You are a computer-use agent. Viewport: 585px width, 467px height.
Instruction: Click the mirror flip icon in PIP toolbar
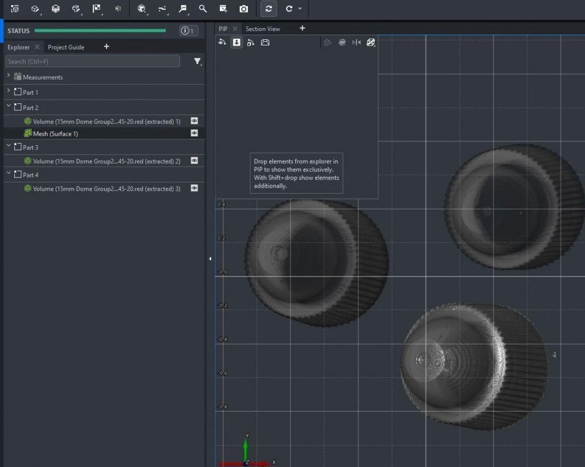pyautogui.click(x=356, y=42)
